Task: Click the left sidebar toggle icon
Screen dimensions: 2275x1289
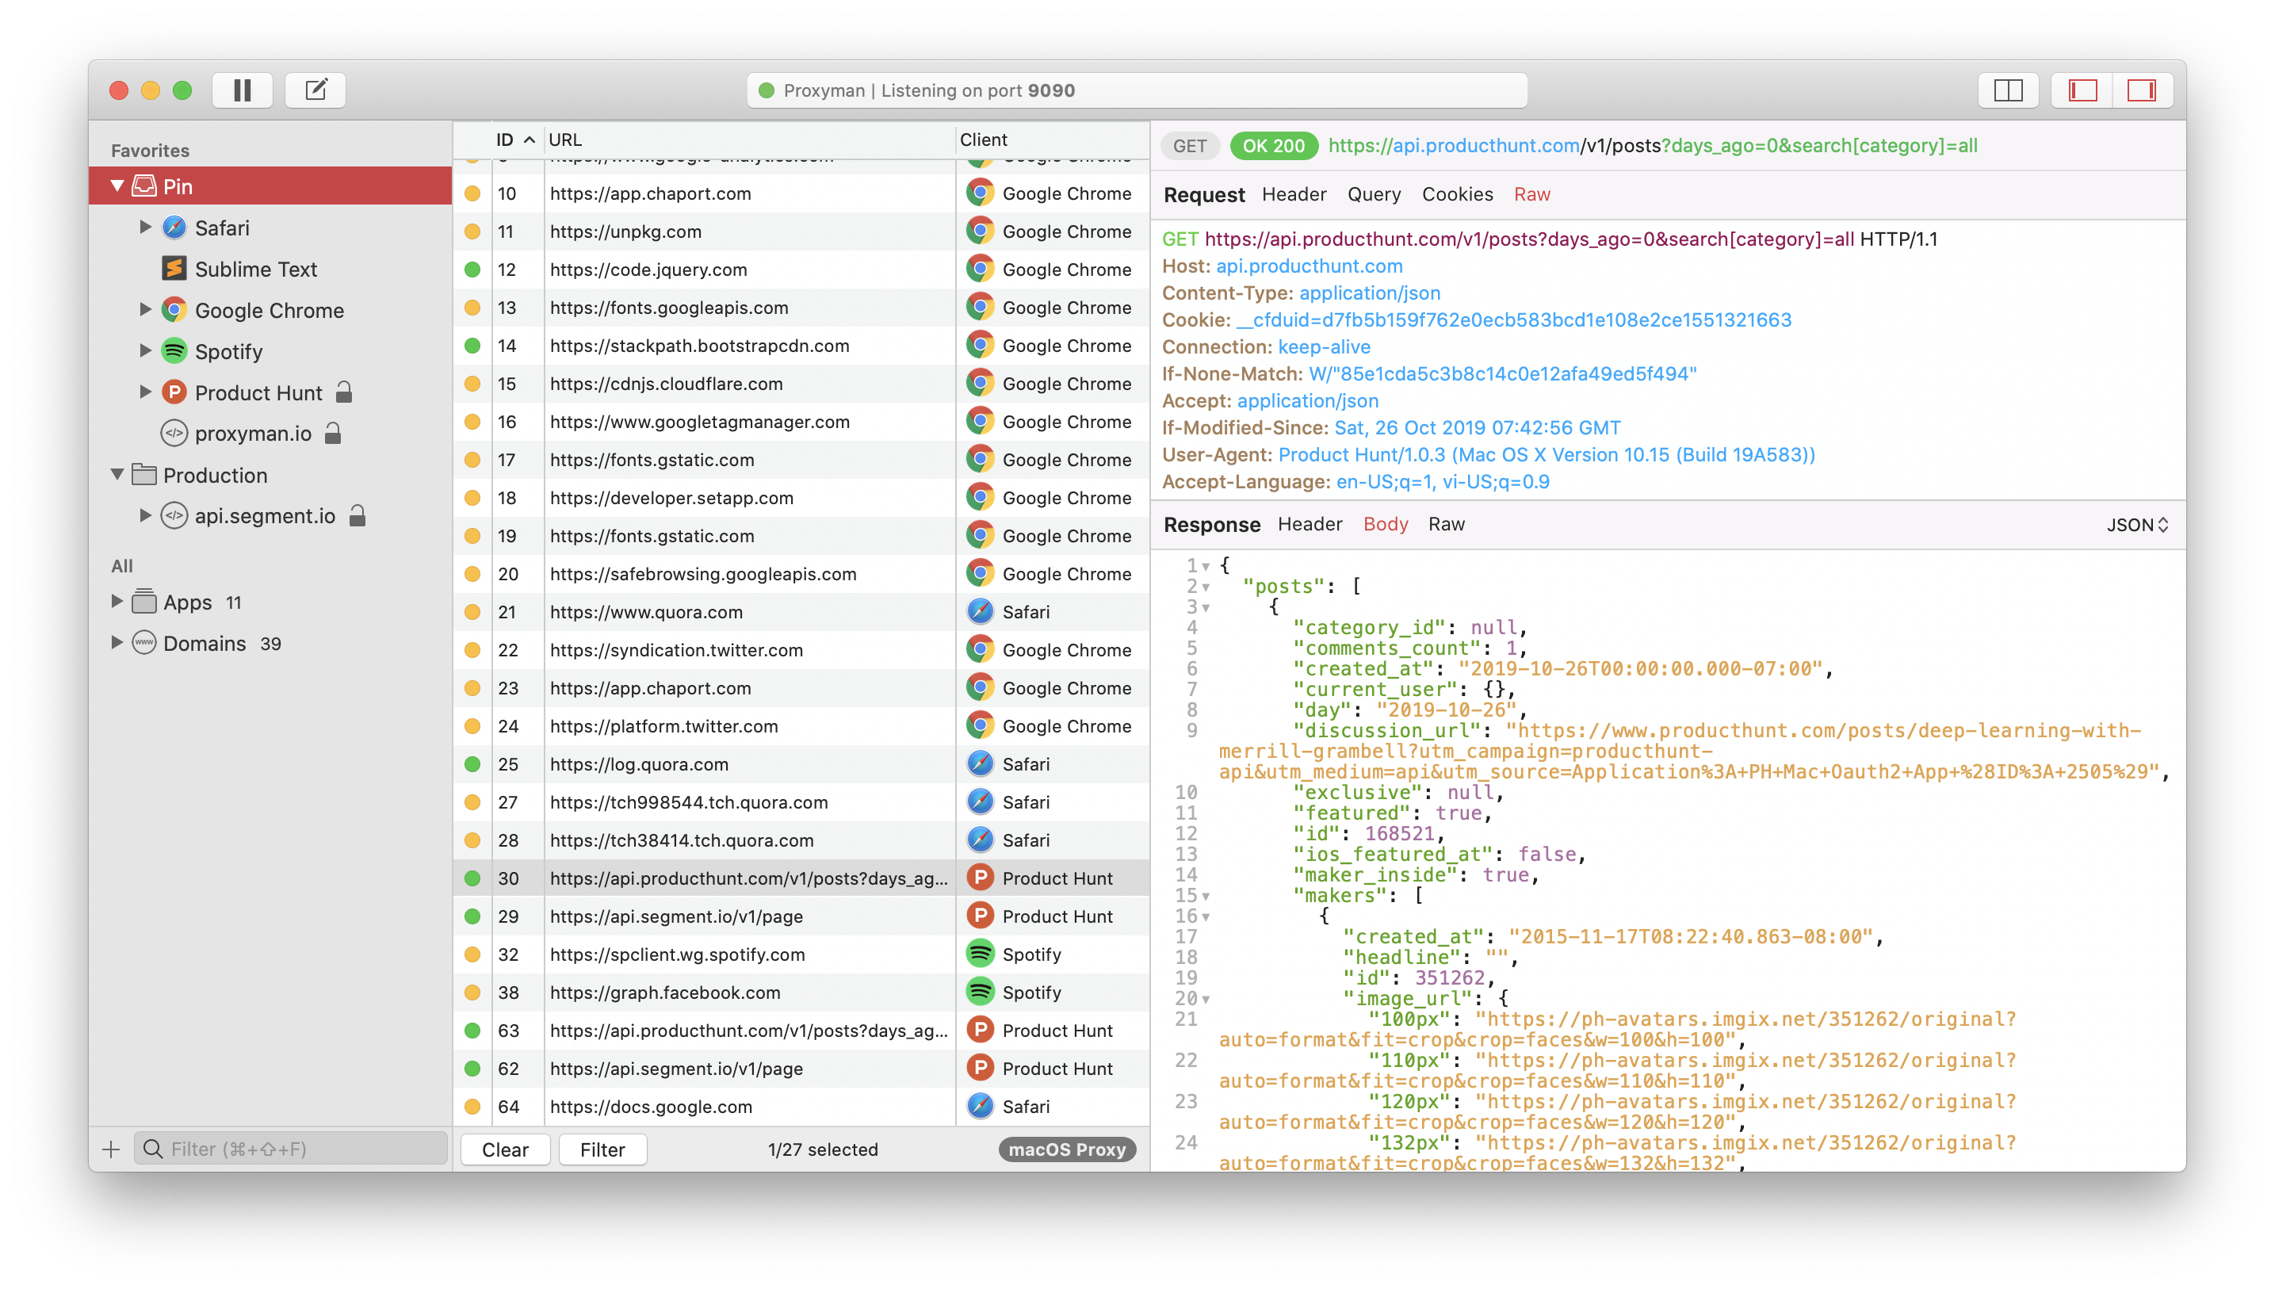Action: tap(2078, 90)
